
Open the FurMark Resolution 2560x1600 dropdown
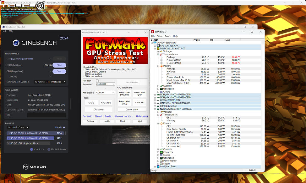105,84
